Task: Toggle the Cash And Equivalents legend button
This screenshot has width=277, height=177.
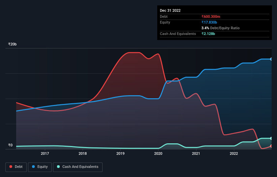Action: click(x=78, y=167)
